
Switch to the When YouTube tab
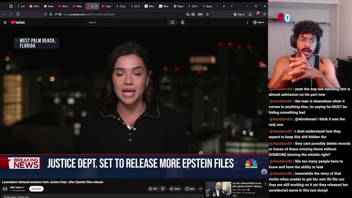(78, 6)
